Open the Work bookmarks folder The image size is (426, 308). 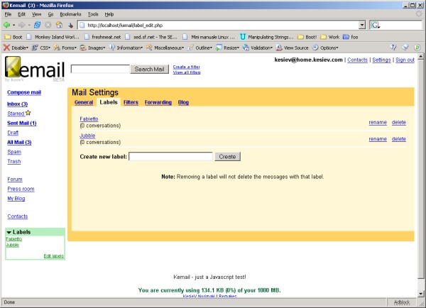coord(330,37)
